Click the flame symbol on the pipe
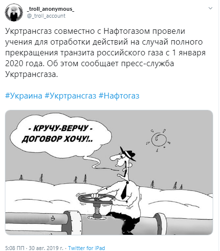The height and width of the screenshot is (251, 220). pos(52,218)
